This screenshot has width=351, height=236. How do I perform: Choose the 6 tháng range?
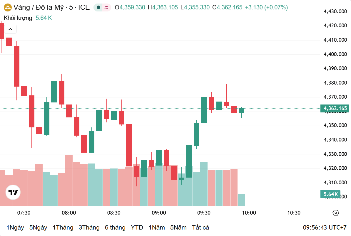tap(115, 227)
